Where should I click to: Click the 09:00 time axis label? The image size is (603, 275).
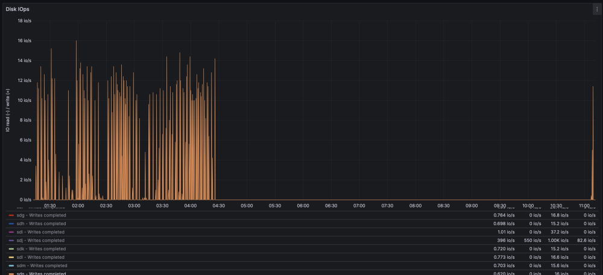point(472,206)
